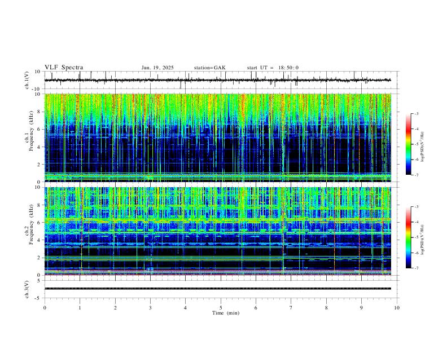Screen dimensions: 447x345
Task: Click the 'VLF Spectra' title text
Action: pos(64,68)
